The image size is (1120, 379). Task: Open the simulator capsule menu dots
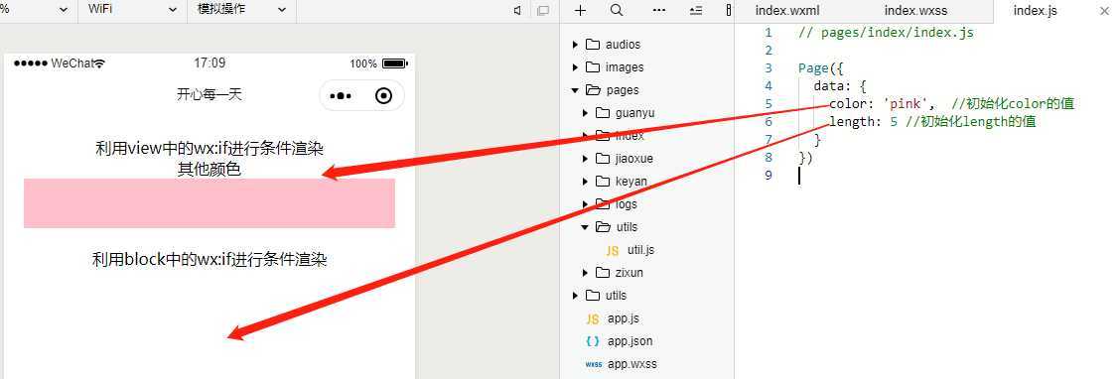(x=342, y=95)
